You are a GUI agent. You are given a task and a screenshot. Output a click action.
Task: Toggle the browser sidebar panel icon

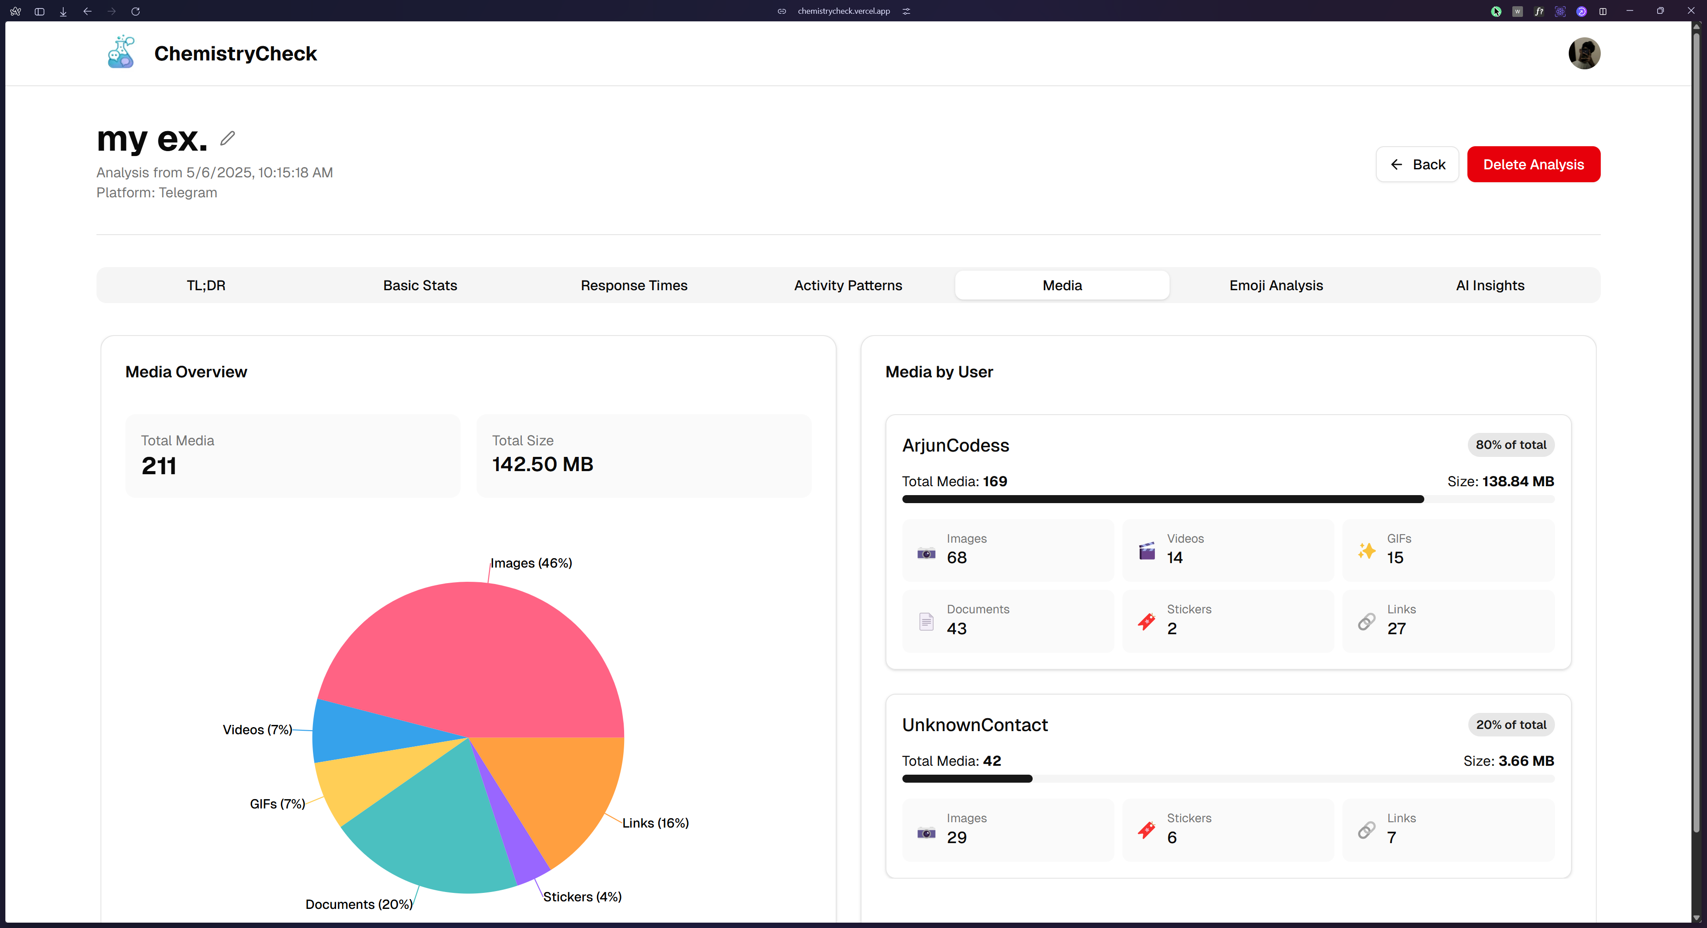pos(39,11)
